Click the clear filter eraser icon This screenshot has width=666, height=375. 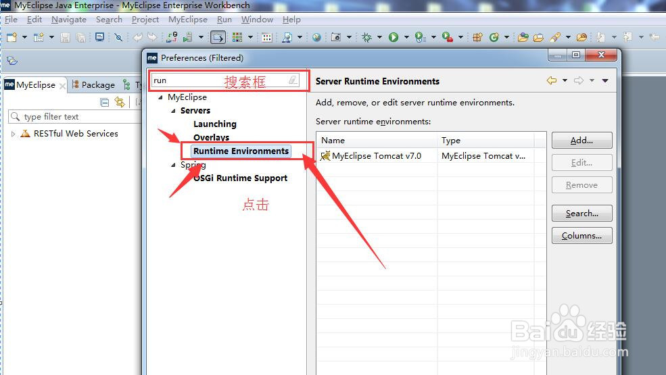(x=293, y=80)
